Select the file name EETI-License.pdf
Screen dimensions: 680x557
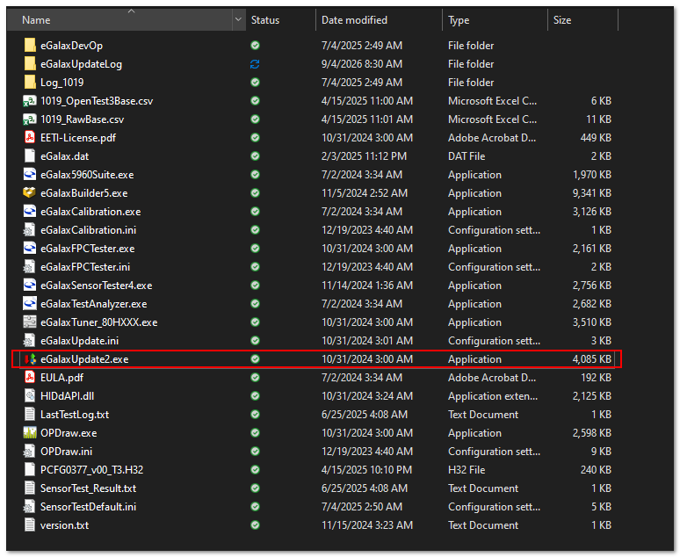(x=78, y=138)
